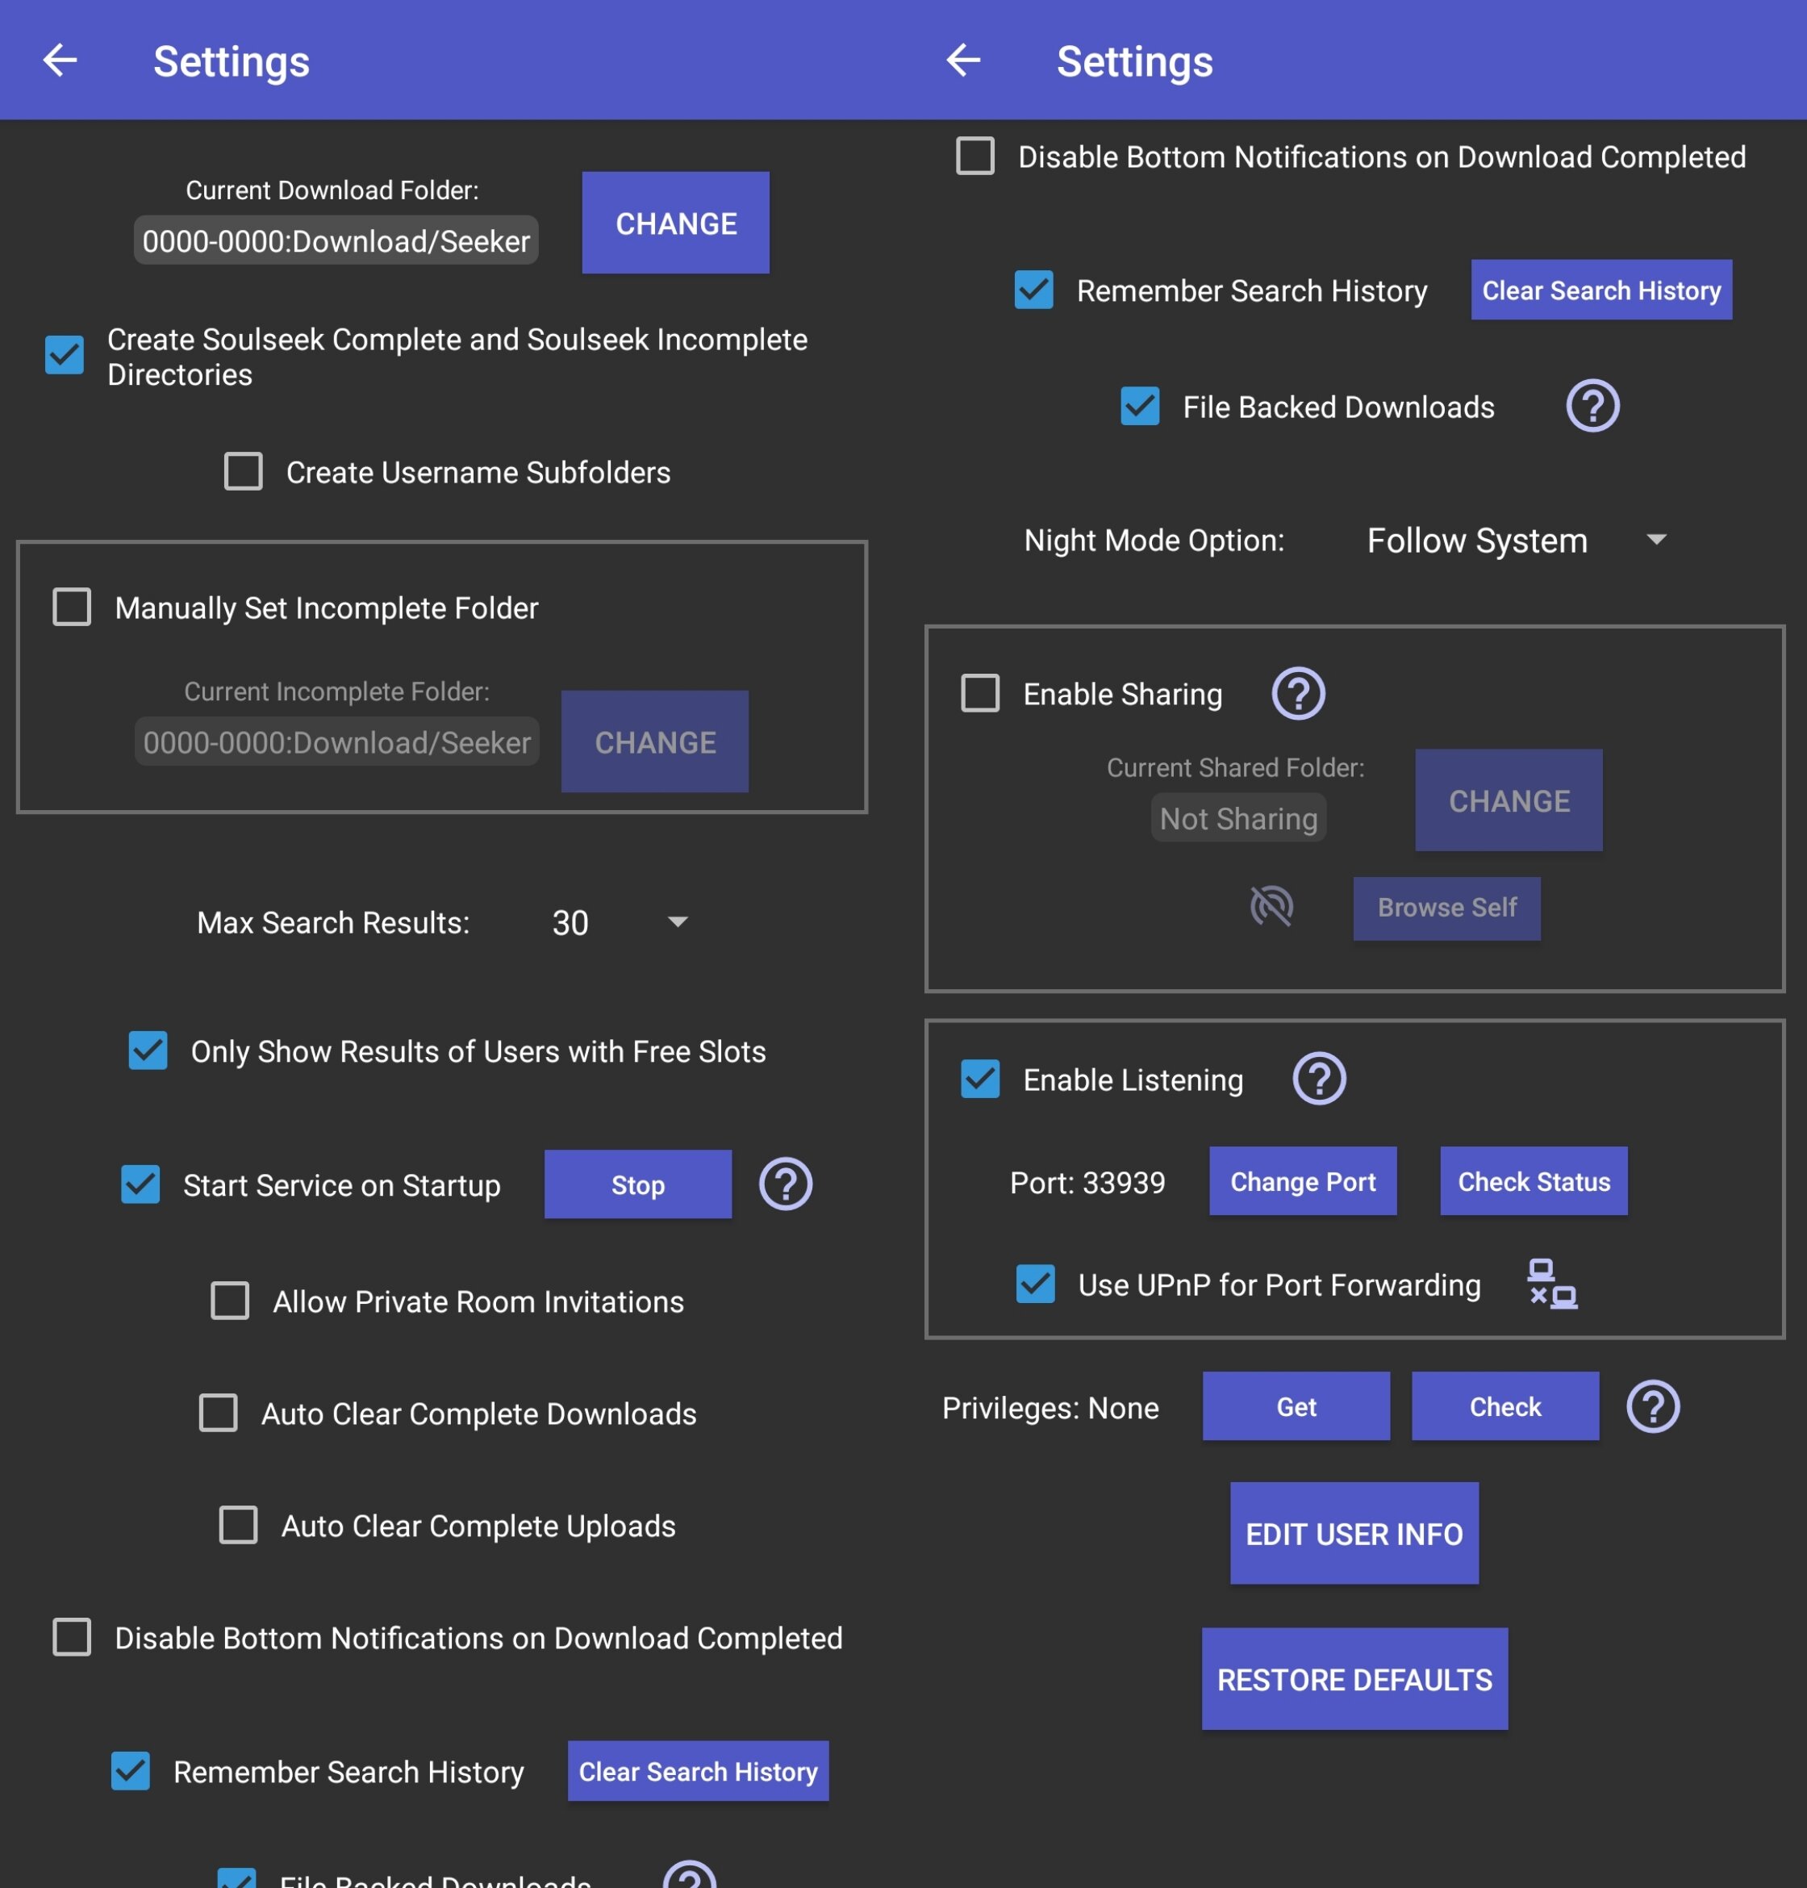The image size is (1807, 1888).
Task: Enable Allow Private Room Invitations
Action: (x=230, y=1301)
